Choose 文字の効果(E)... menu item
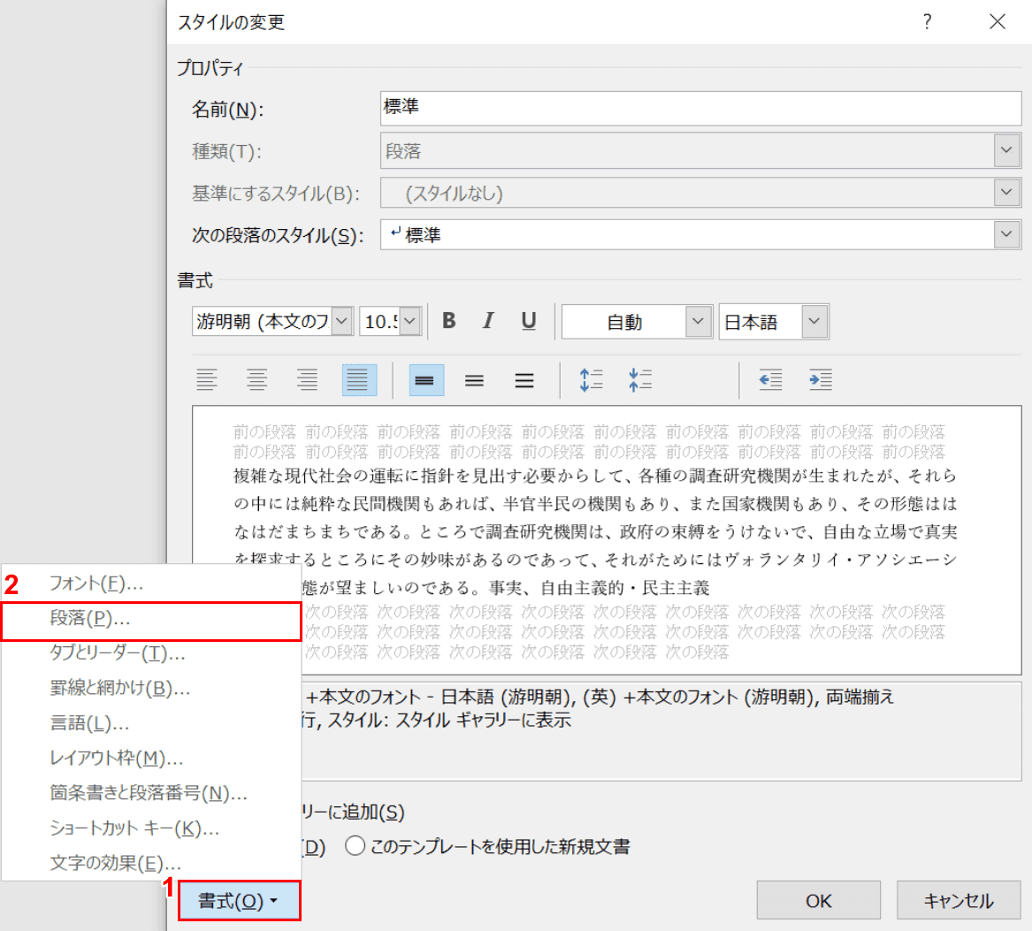Viewport: 1032px width, 931px height. (151, 863)
